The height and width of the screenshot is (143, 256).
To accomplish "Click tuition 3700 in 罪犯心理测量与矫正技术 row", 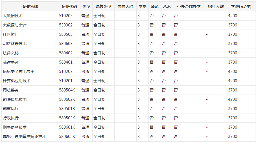I will coord(233,137).
